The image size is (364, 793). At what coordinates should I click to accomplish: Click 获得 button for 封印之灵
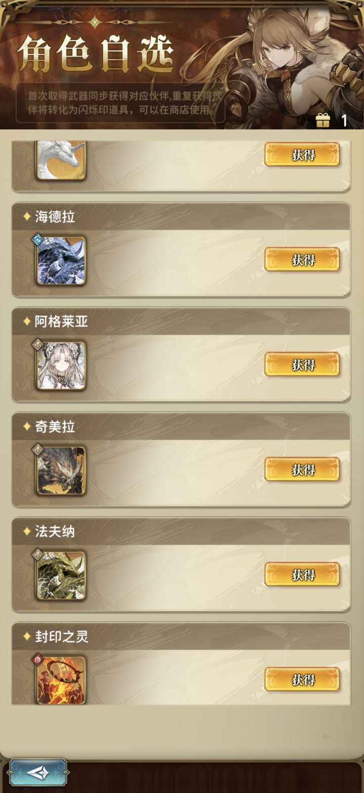(302, 679)
